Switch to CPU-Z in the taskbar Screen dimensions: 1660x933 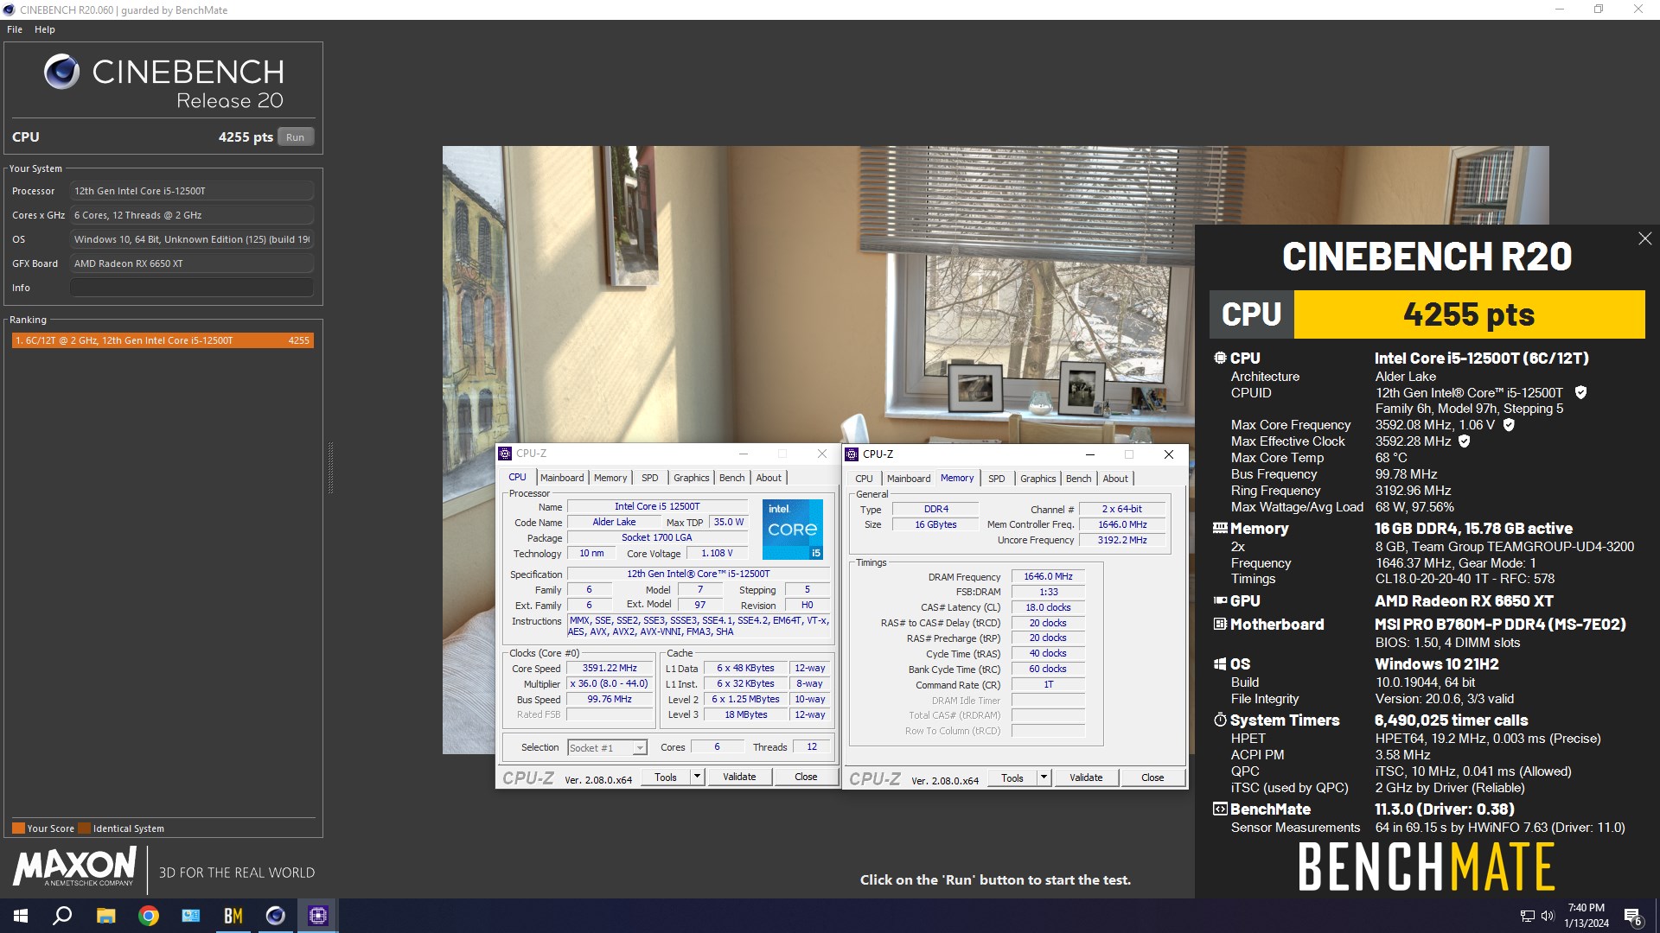coord(318,916)
